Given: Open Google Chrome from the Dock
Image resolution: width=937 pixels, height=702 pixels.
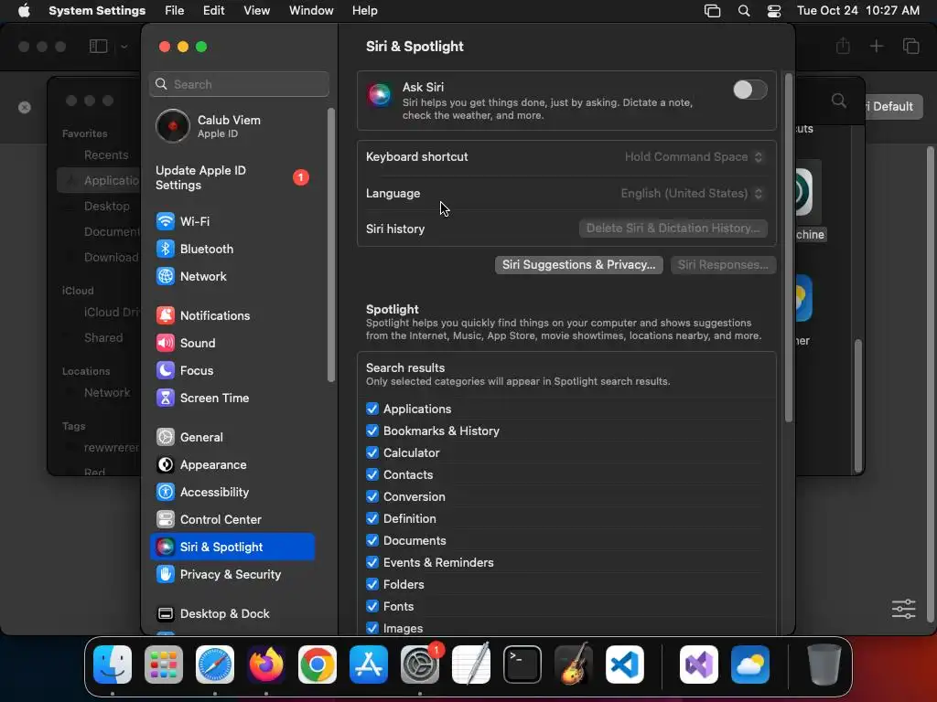Looking at the screenshot, I should click(318, 665).
